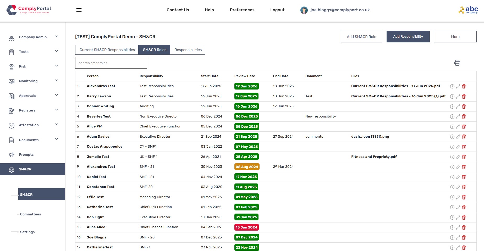View info for Alexandros Test row 1
The width and height of the screenshot is (484, 251).
point(452,86)
